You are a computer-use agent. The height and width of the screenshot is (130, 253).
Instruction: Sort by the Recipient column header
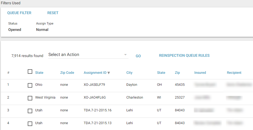[x=234, y=72]
